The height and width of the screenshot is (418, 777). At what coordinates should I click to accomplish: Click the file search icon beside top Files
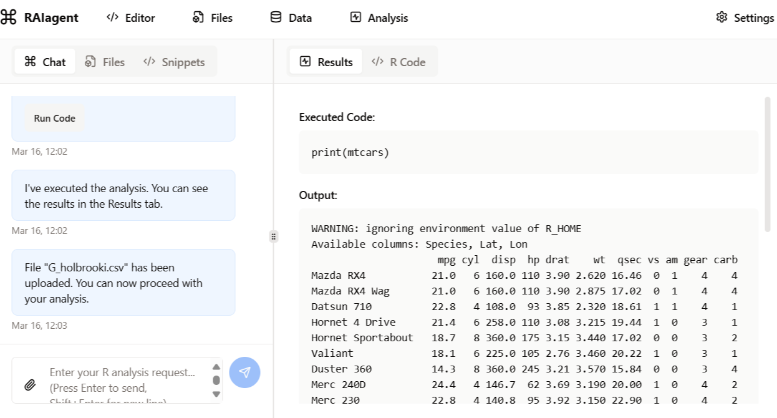(x=198, y=17)
